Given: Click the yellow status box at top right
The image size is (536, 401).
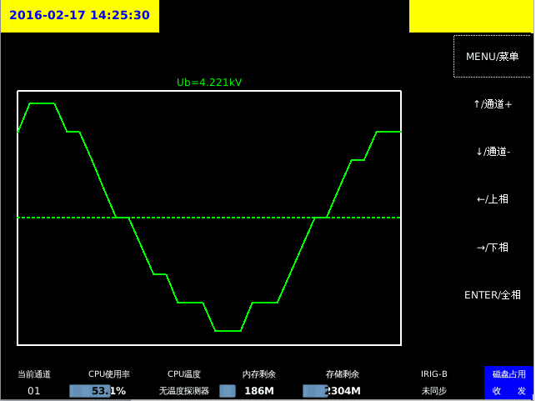Looking at the screenshot, I should (x=470, y=16).
